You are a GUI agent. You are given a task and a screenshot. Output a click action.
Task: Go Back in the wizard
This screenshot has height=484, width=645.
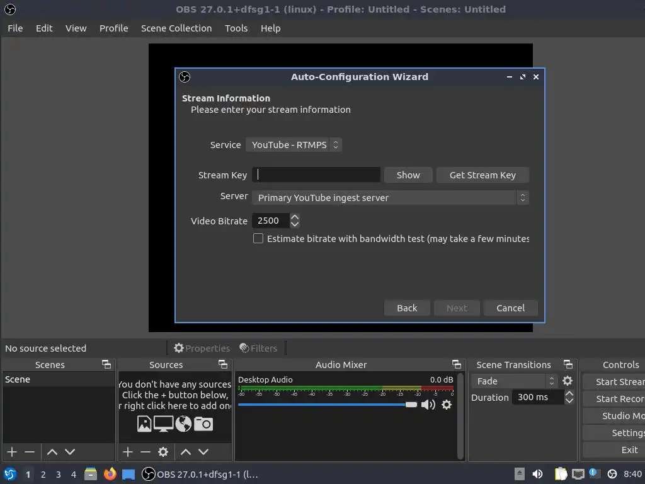[x=407, y=308]
